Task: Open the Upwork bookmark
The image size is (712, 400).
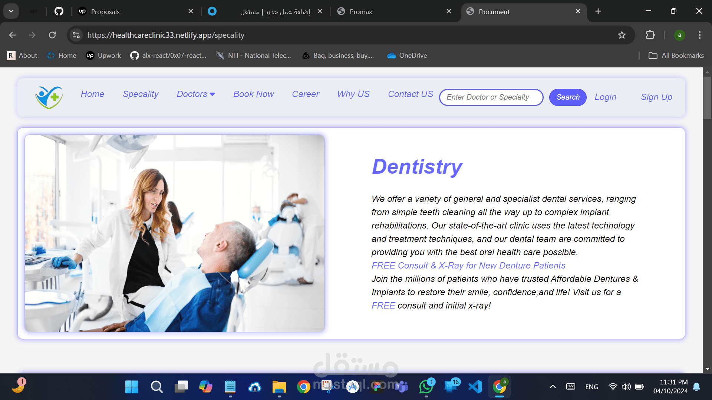Action: tap(103, 56)
